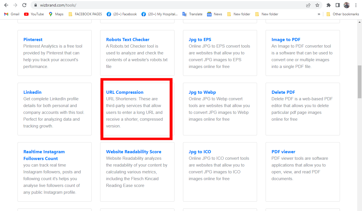Share the current page via share icon
Screen dimensions: 362x211
pyautogui.click(x=308, y=5)
